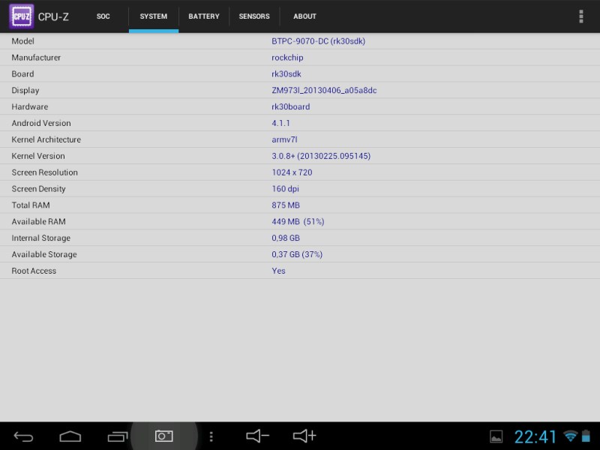This screenshot has height=450, width=600.
Task: Select the Android Version row
Action: [x=300, y=123]
